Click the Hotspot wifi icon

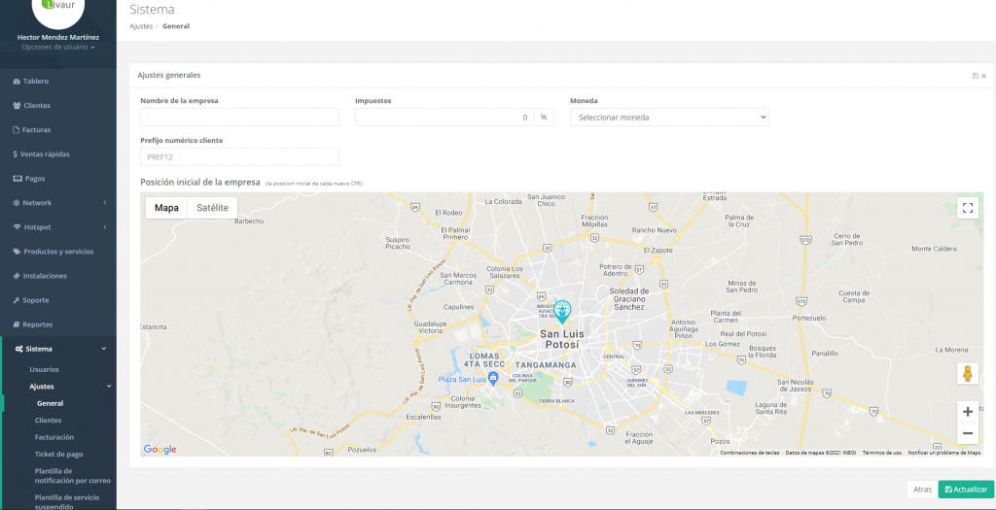point(18,227)
